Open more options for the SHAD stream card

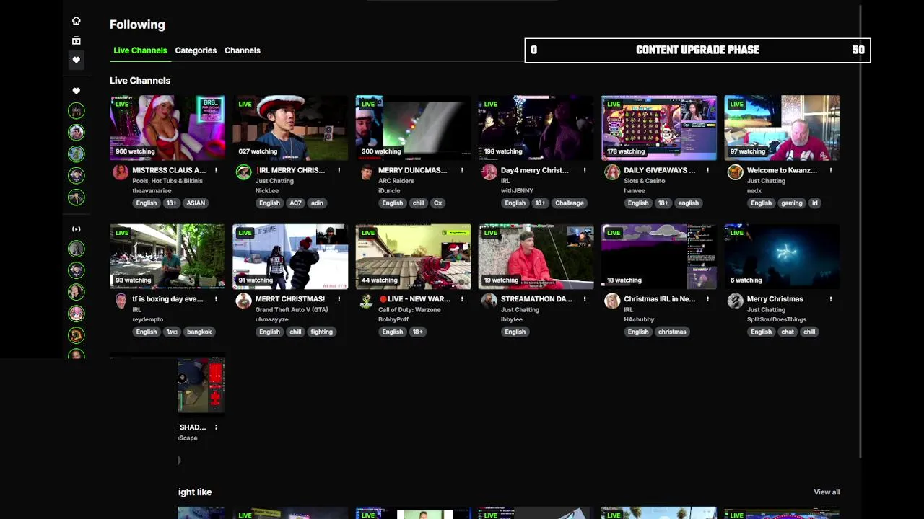pos(216,427)
